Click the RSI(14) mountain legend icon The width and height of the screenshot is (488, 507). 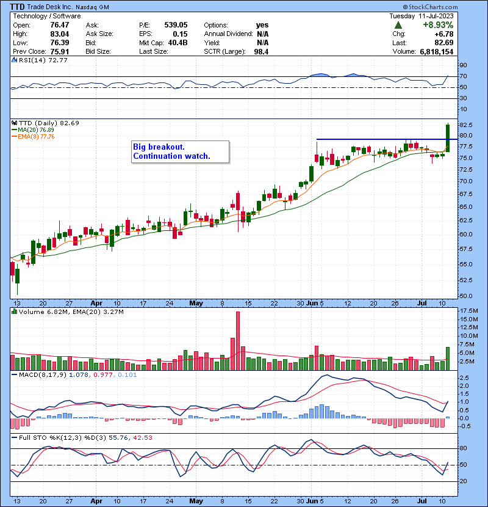pyautogui.click(x=13, y=60)
